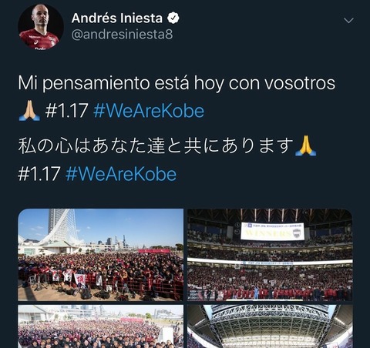Click the second #1.17 text below Japanese line
Screen dimensions: 370x348
click(x=39, y=174)
